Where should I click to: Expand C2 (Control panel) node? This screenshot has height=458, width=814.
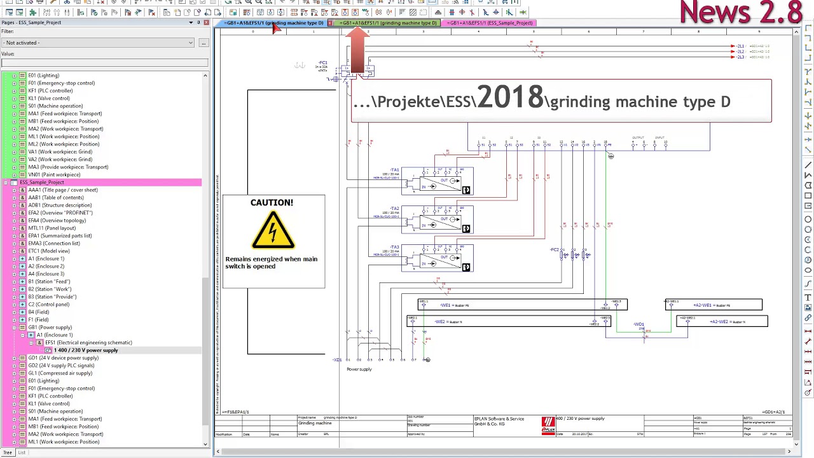14,304
